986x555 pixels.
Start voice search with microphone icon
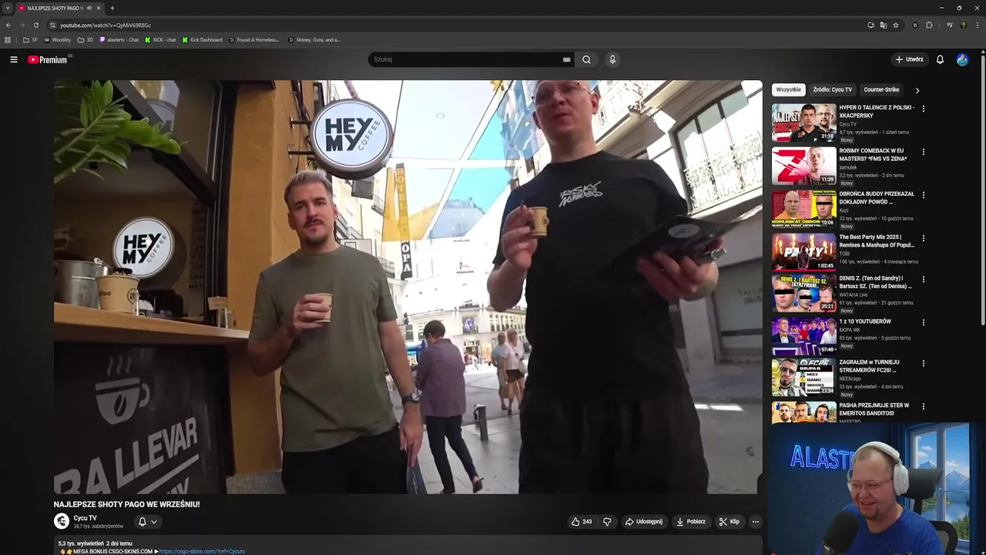point(612,59)
